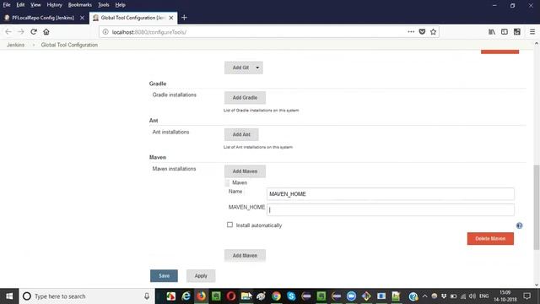The image size is (540, 304).
Task: Click the page vertical scrollbar thumb
Action: point(537,207)
